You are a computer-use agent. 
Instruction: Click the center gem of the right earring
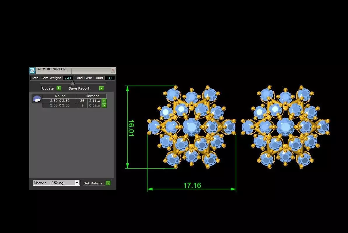pyautogui.click(x=285, y=127)
